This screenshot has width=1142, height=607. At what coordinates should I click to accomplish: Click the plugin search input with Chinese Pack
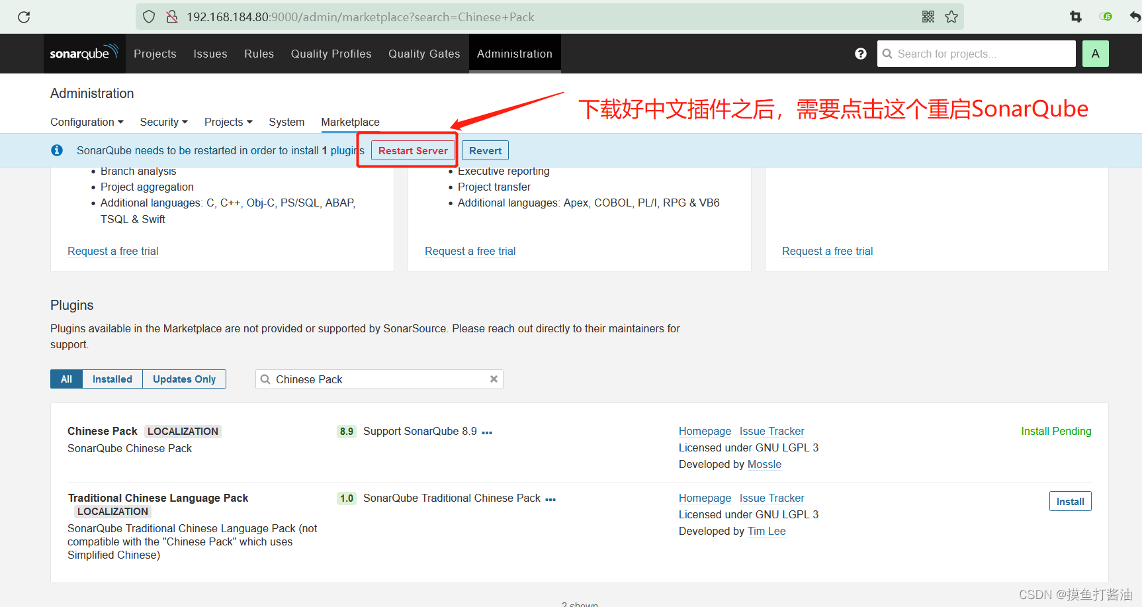(x=379, y=379)
